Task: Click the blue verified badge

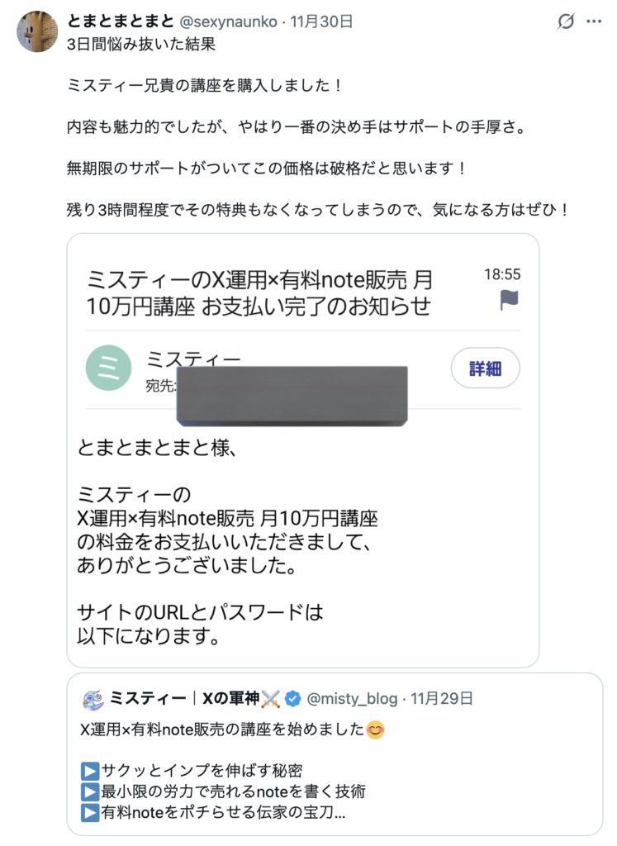Action: click(292, 700)
